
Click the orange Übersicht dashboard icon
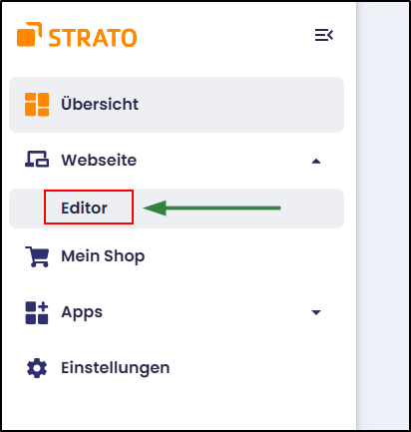point(37,105)
